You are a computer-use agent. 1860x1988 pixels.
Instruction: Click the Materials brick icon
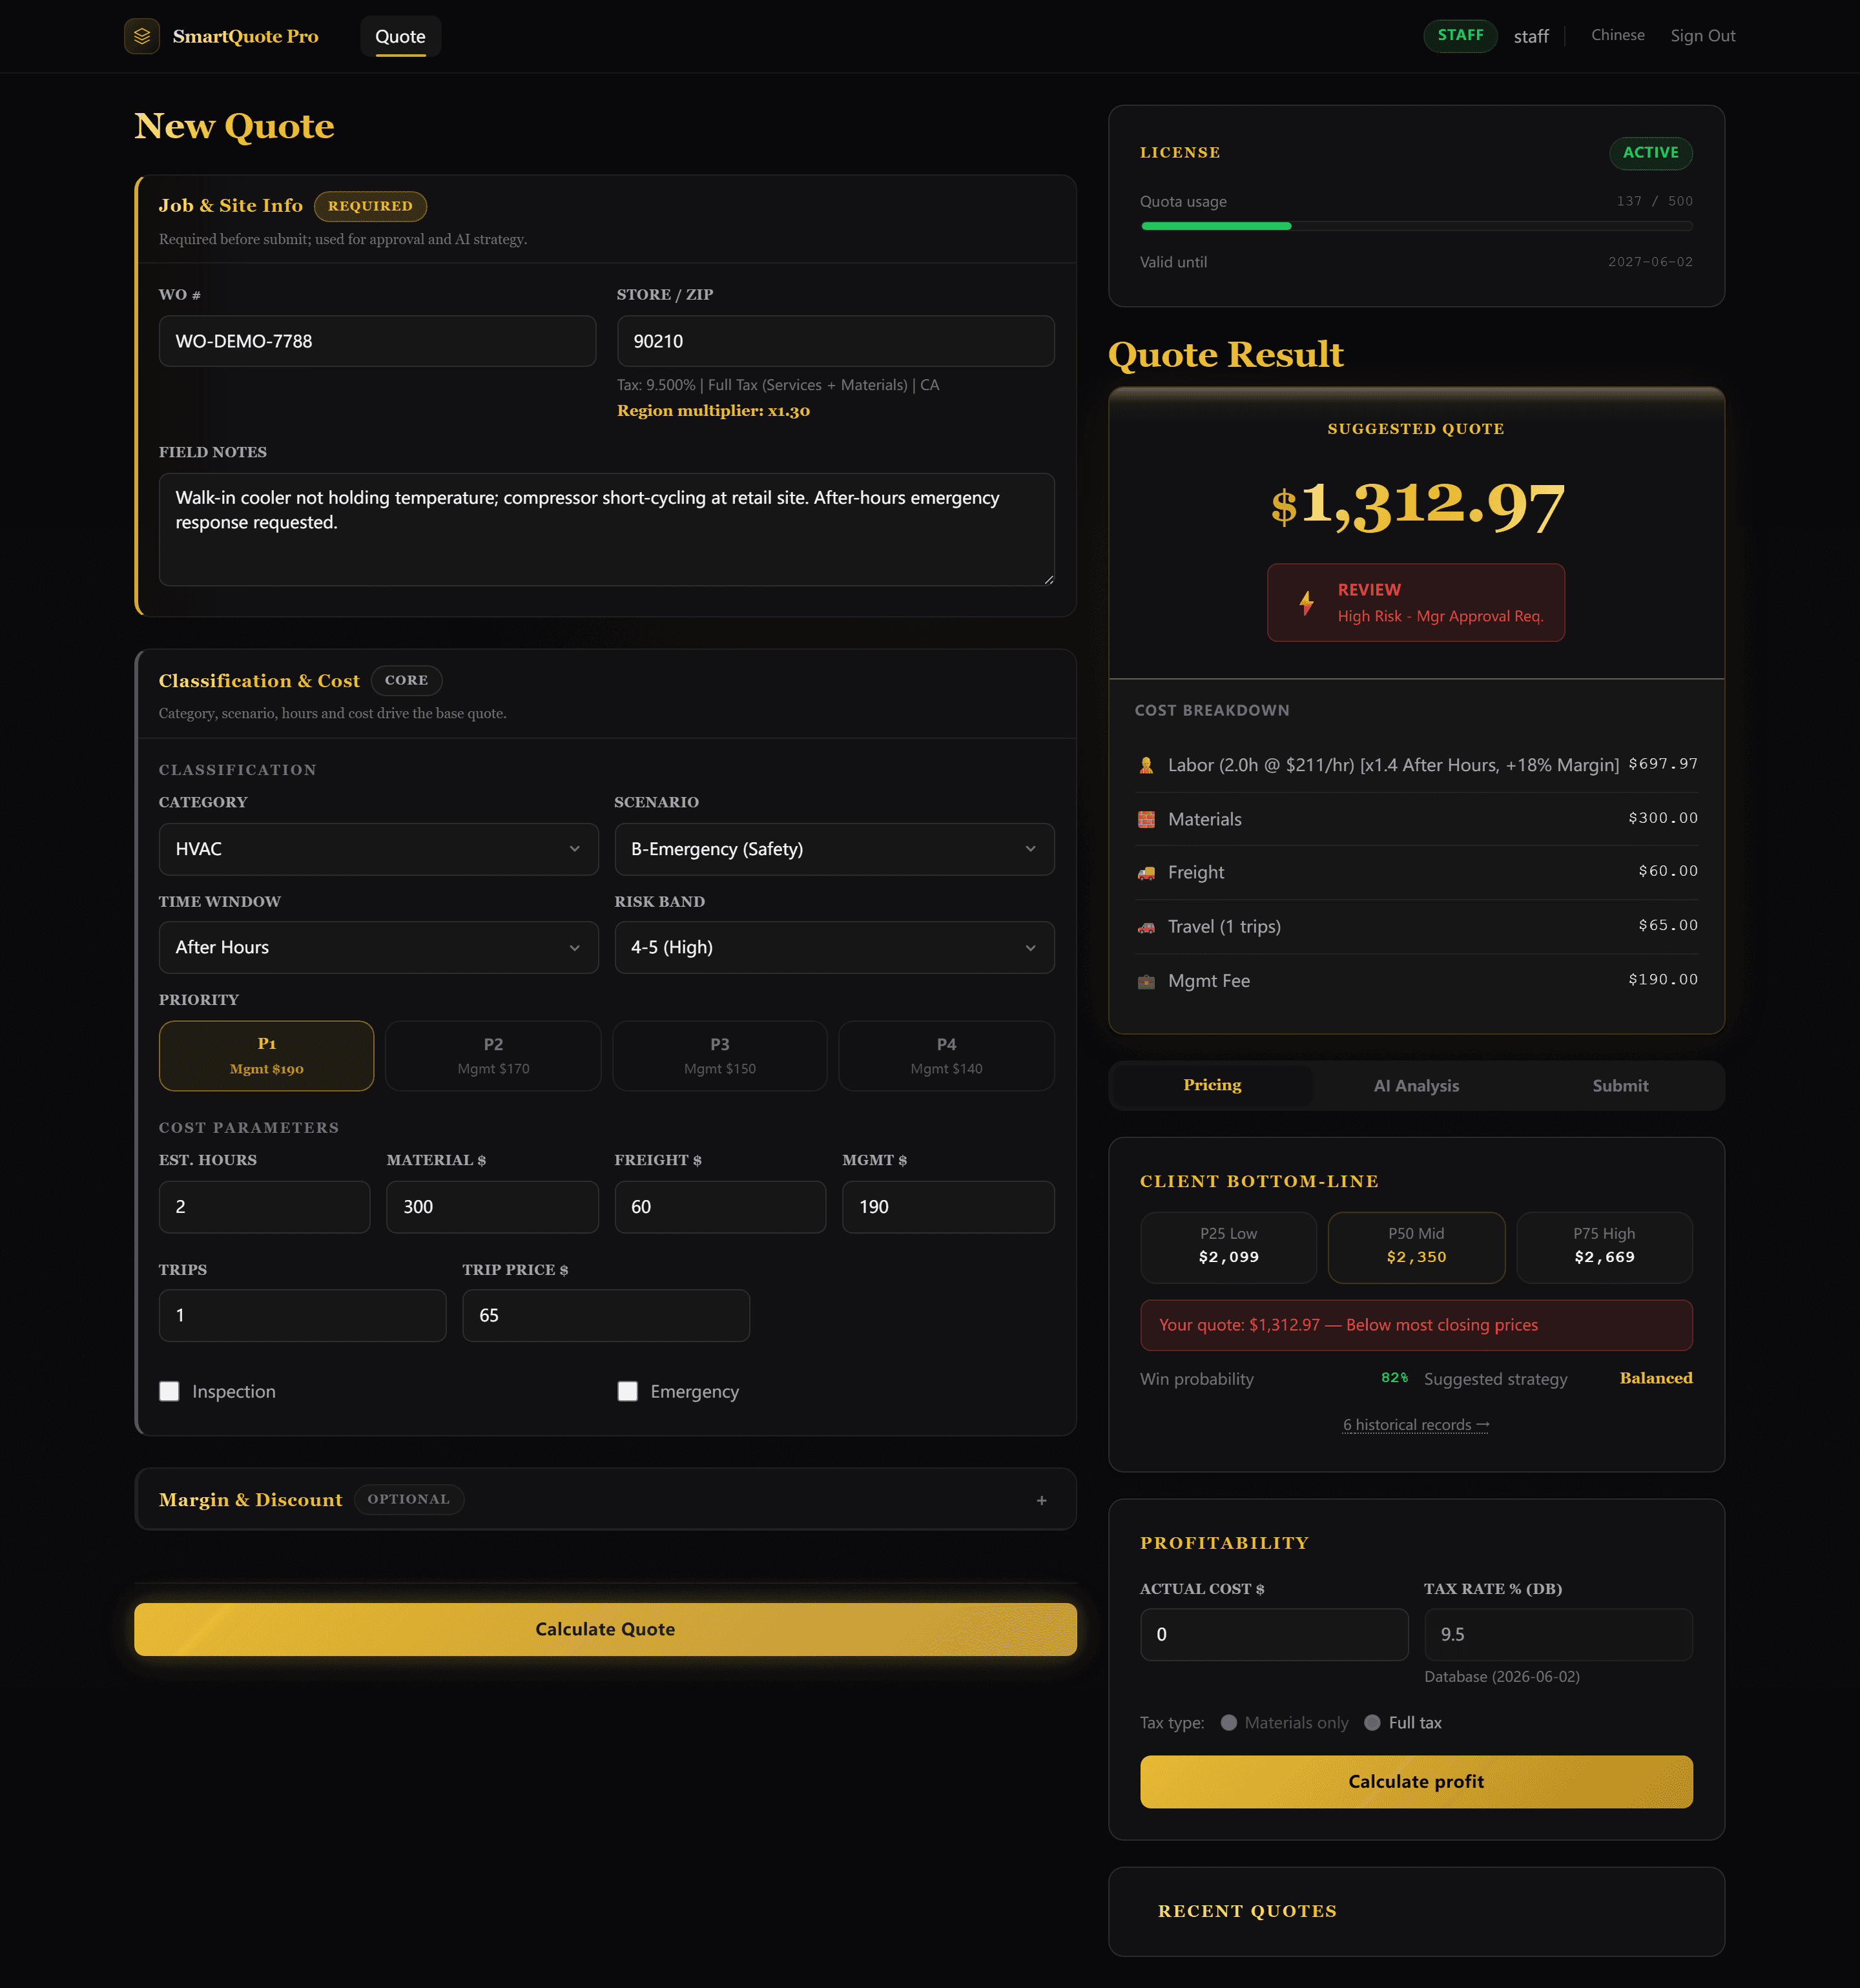coord(1146,819)
